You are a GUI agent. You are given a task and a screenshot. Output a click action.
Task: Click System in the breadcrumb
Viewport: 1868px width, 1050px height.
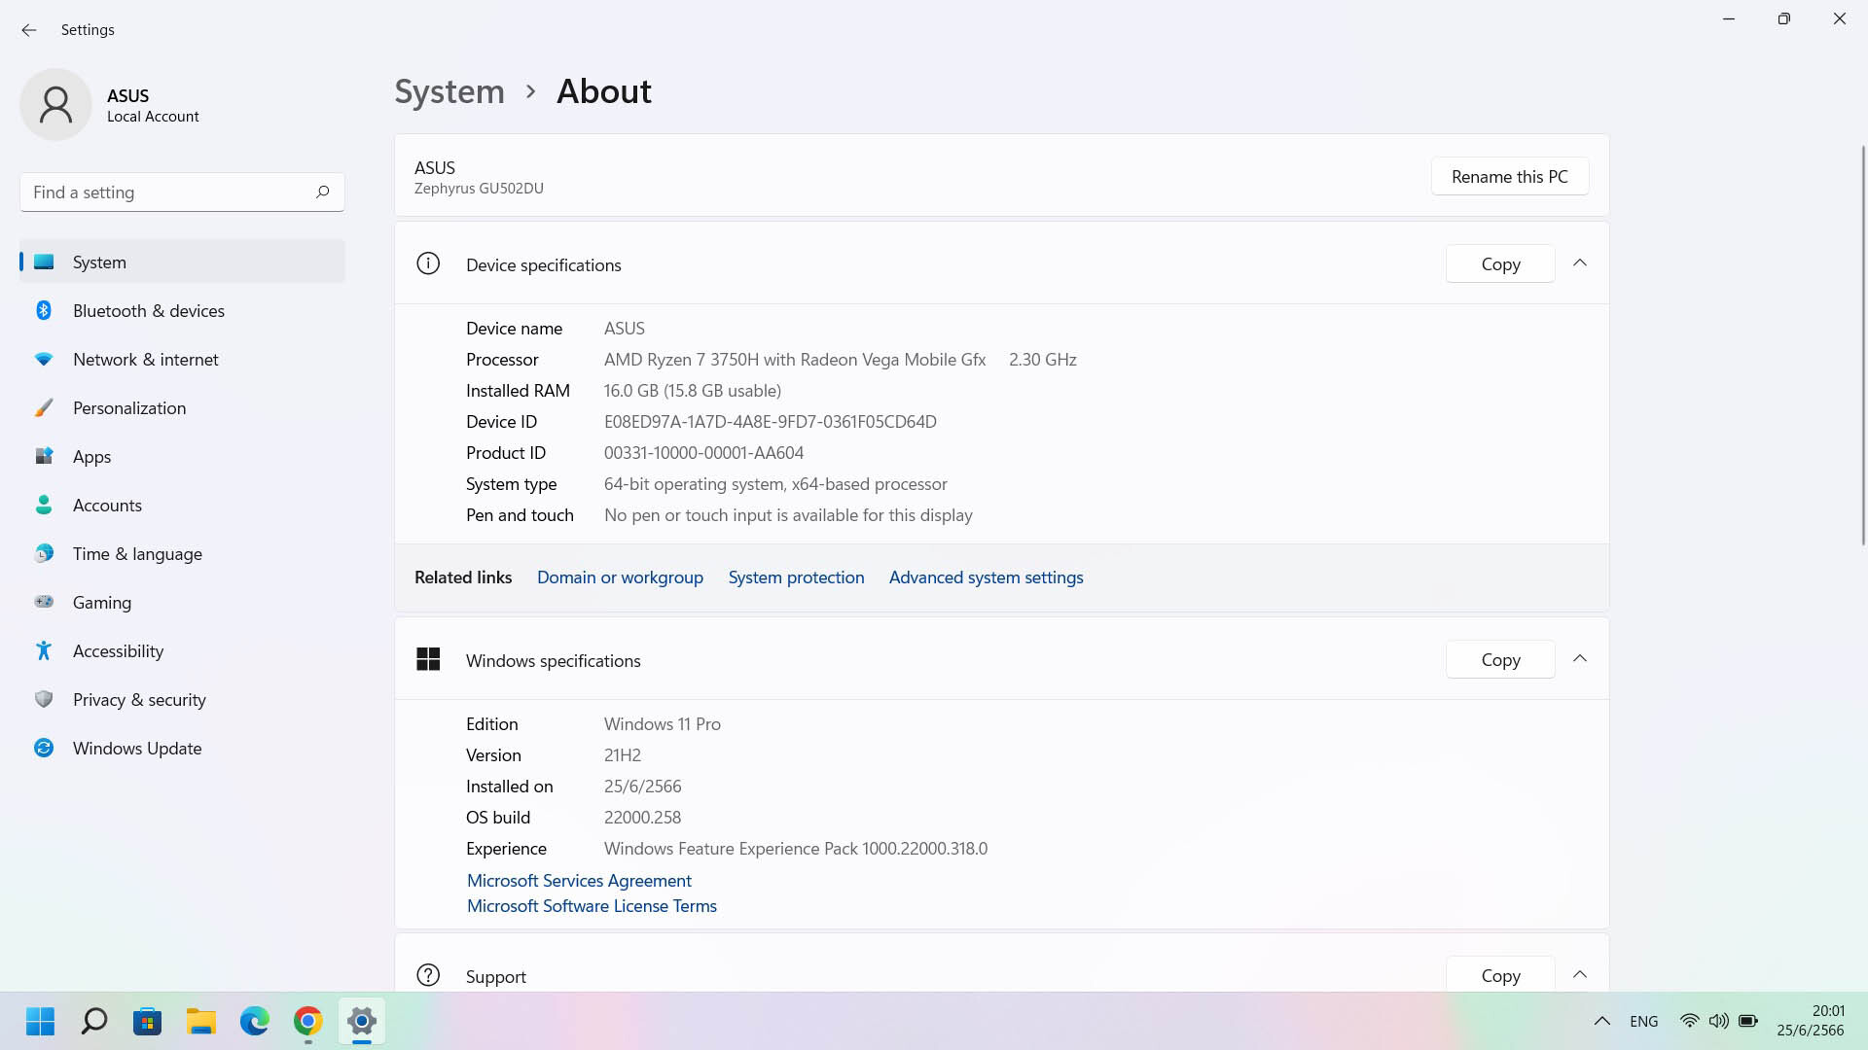point(449,91)
